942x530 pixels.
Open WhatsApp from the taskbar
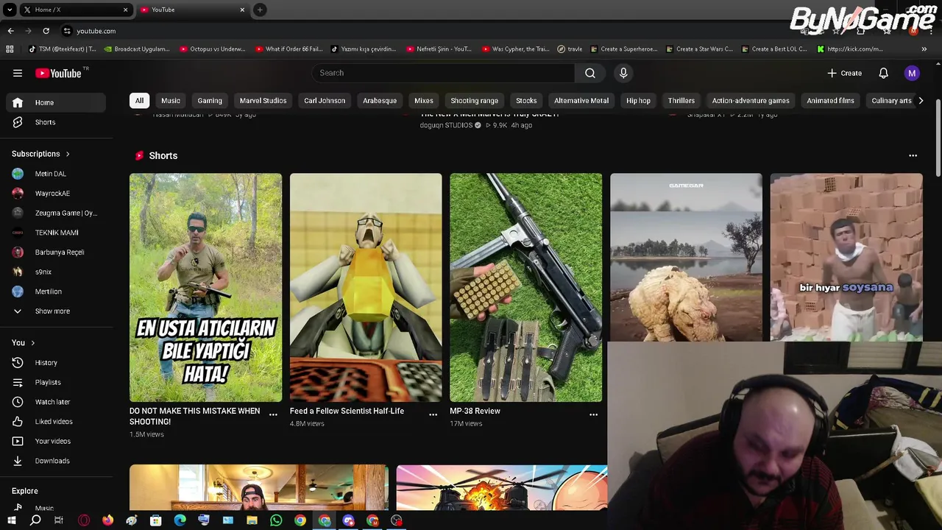click(x=276, y=520)
